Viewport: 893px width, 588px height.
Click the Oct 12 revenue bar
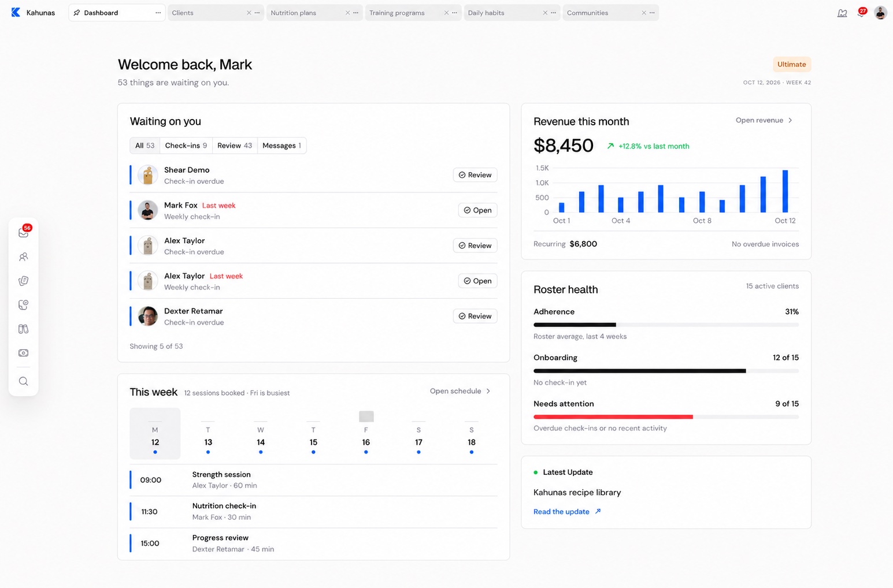(x=785, y=191)
